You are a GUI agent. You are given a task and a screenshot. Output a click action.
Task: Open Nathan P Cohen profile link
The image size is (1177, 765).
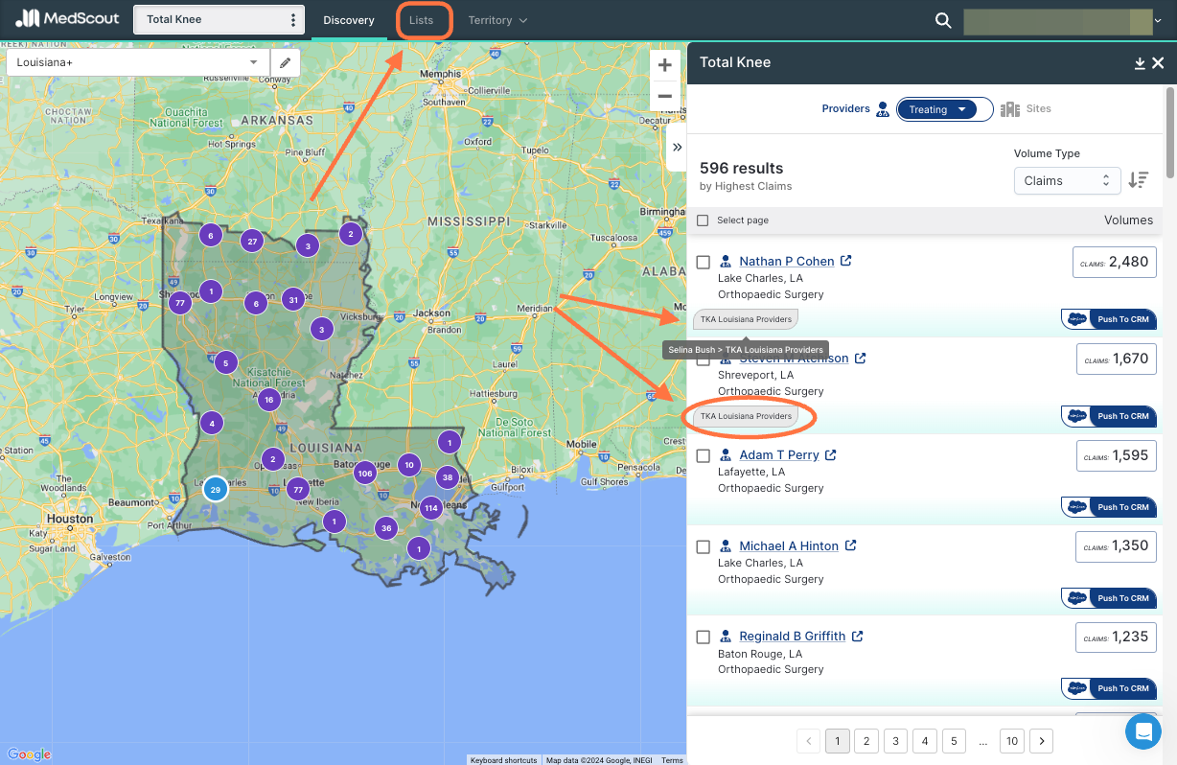point(787,261)
